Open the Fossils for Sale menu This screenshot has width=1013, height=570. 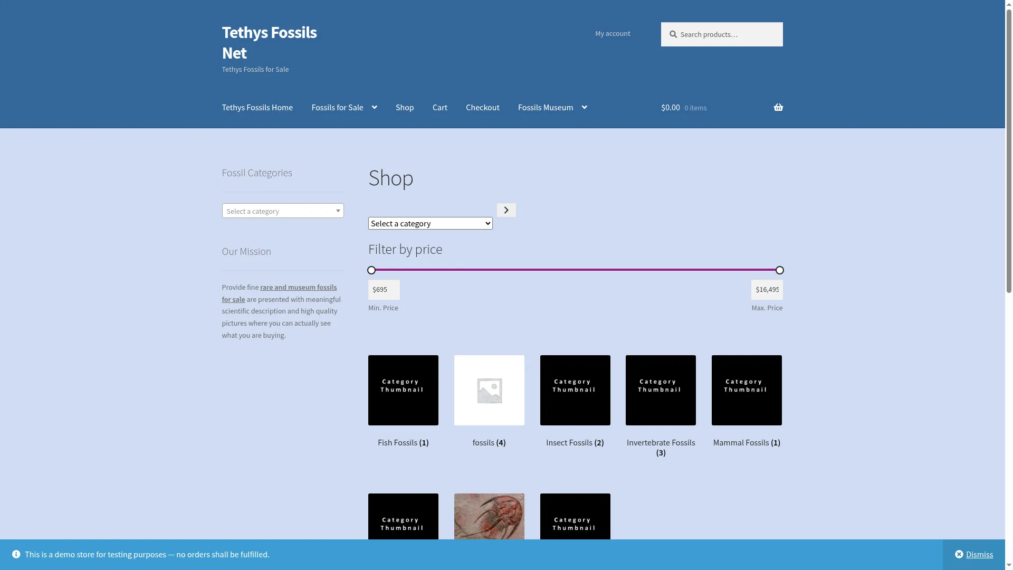pyautogui.click(x=338, y=107)
